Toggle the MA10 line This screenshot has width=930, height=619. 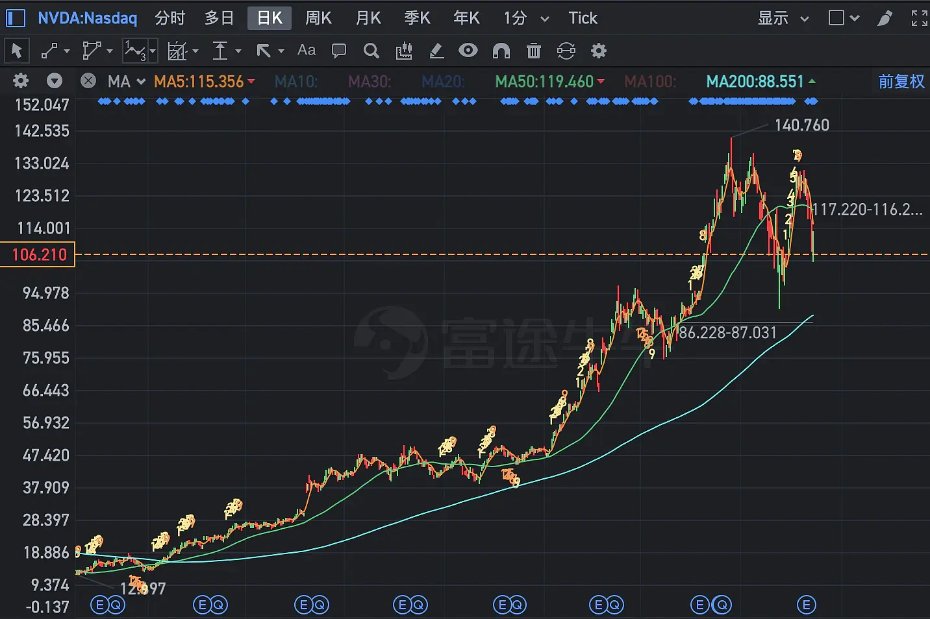pyautogui.click(x=296, y=82)
